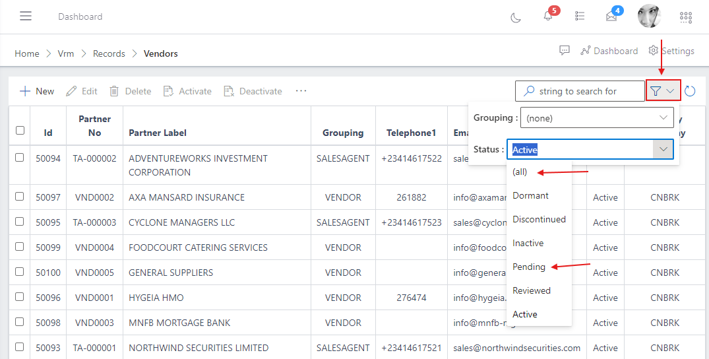
Task: Click telephone +23414617523
Action: [x=411, y=222]
